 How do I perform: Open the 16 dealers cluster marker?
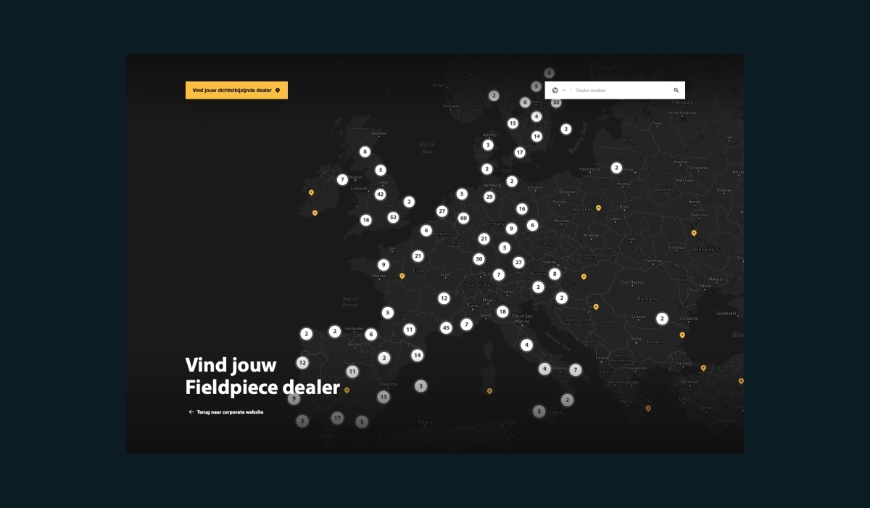click(522, 208)
